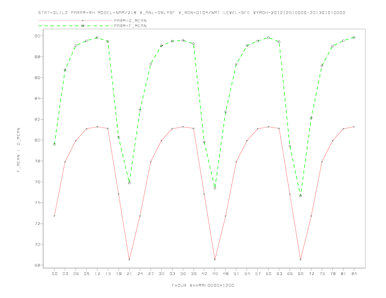The image size is (386, 298).
Task: Click x-axis tick label 81
Action: (344, 274)
